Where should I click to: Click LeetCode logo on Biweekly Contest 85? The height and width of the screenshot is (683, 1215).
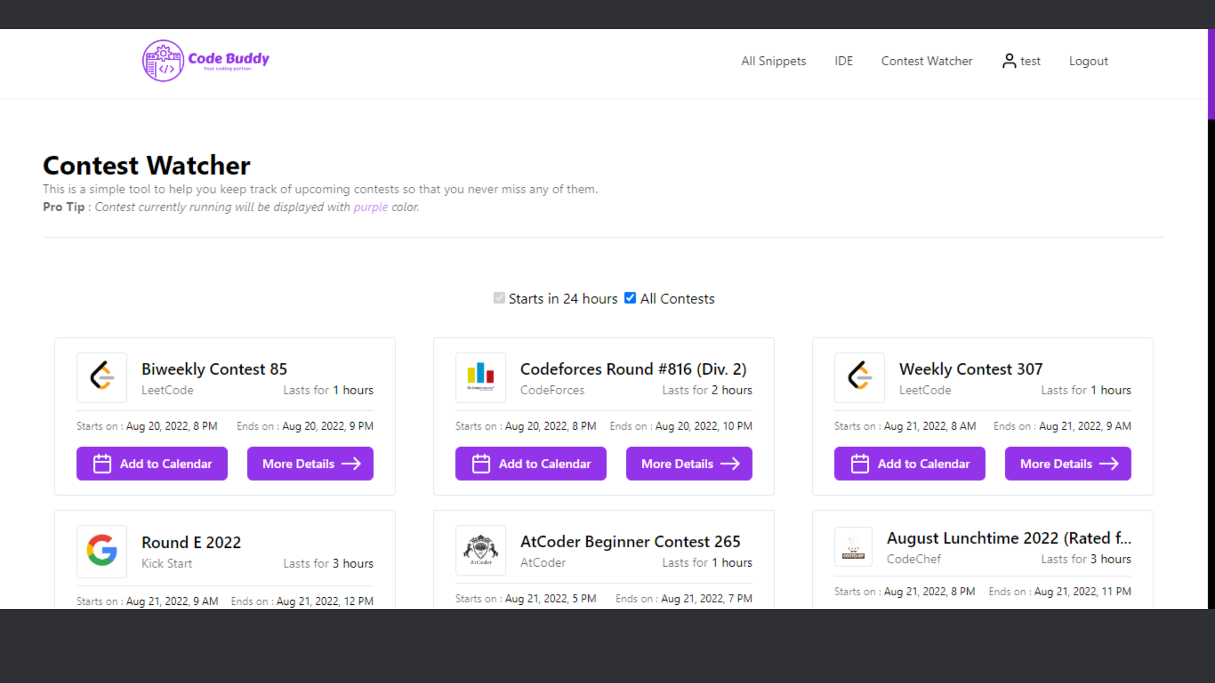point(102,377)
